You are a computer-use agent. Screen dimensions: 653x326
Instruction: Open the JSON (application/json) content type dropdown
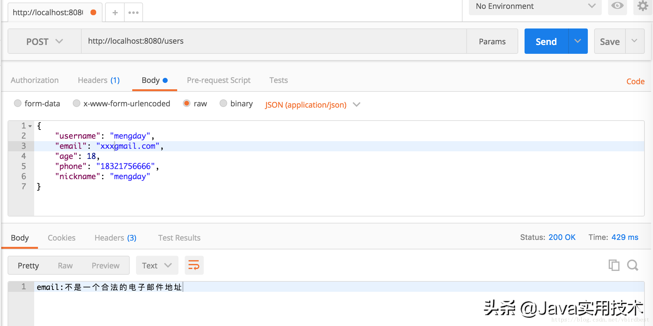click(x=313, y=105)
